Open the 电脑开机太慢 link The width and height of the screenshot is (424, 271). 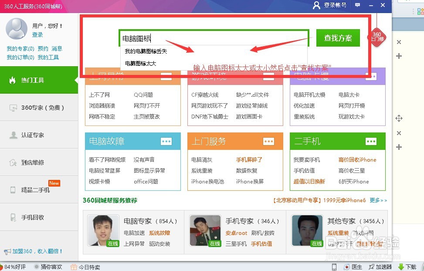[x=309, y=95]
